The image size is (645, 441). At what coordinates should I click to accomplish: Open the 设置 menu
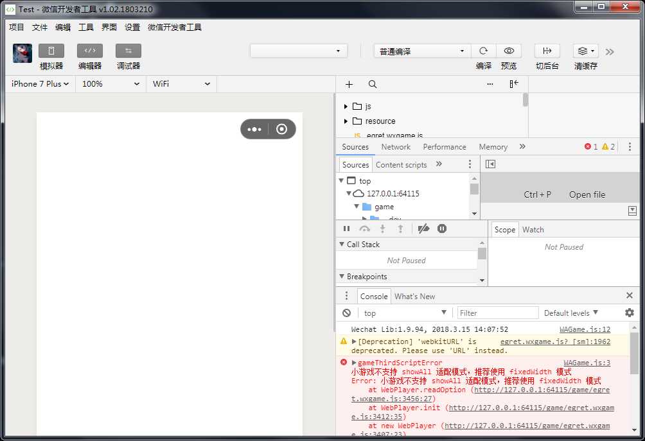tap(132, 27)
